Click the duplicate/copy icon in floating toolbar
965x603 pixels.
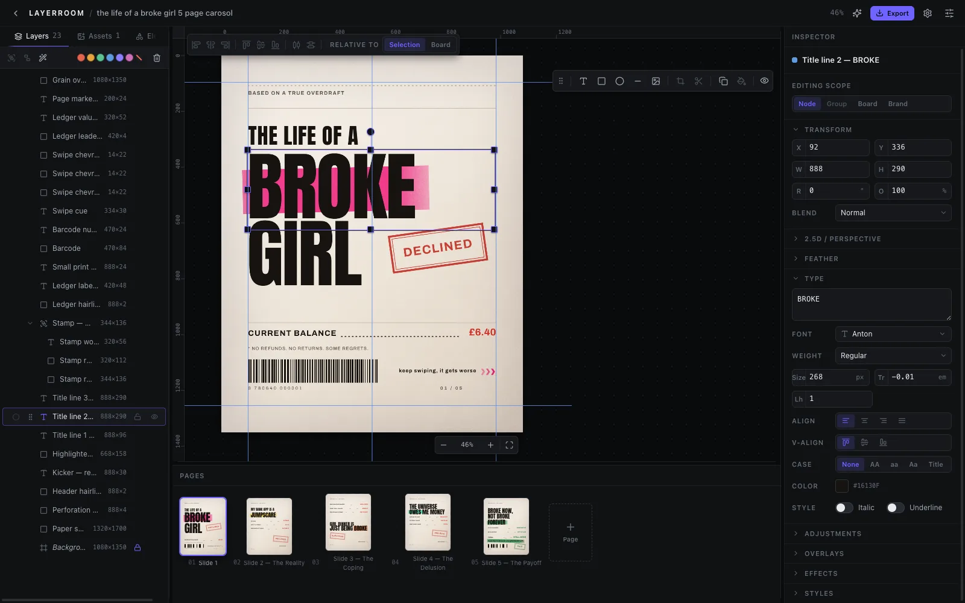[723, 81]
